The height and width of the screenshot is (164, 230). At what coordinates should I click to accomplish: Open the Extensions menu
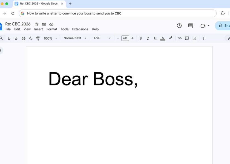point(80,29)
